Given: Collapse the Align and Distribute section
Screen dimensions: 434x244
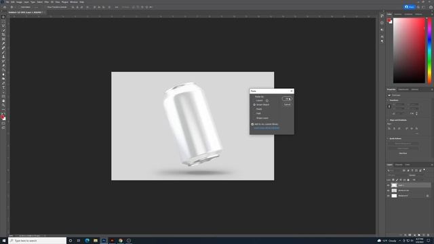Looking at the screenshot, I should click(388, 120).
